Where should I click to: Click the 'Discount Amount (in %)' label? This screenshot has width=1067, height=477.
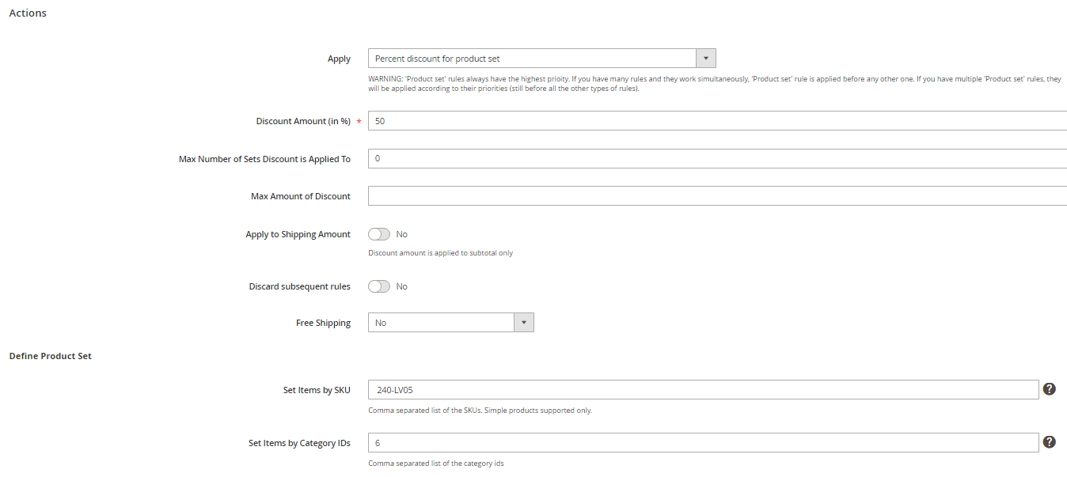[x=303, y=121]
